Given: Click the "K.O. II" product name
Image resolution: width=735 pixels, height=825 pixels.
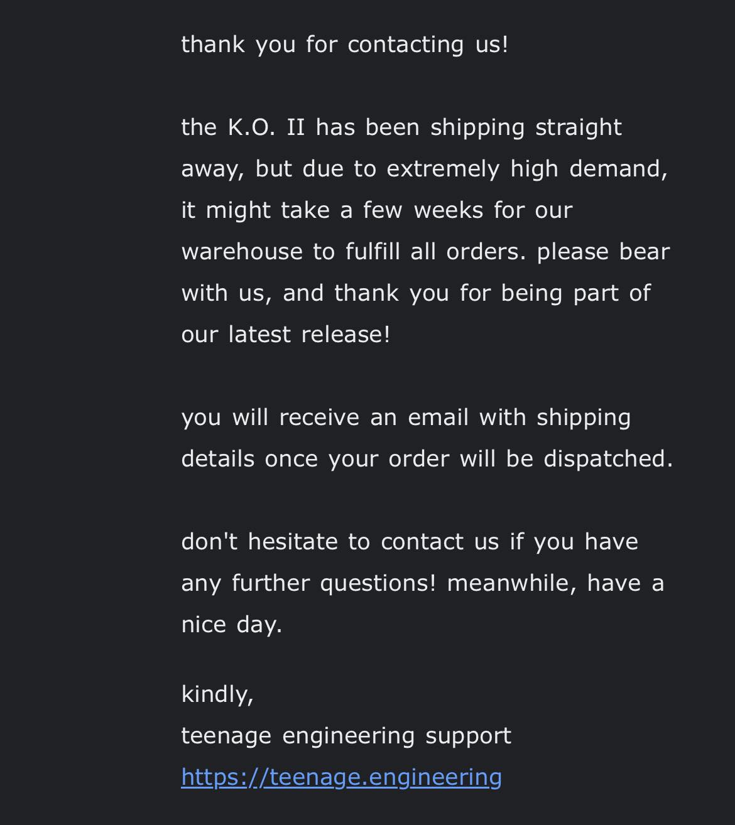Looking at the screenshot, I should click(266, 127).
